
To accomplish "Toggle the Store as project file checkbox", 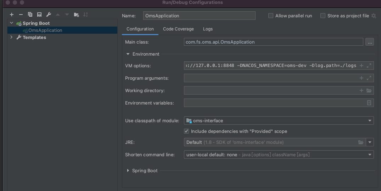I will point(323,16).
